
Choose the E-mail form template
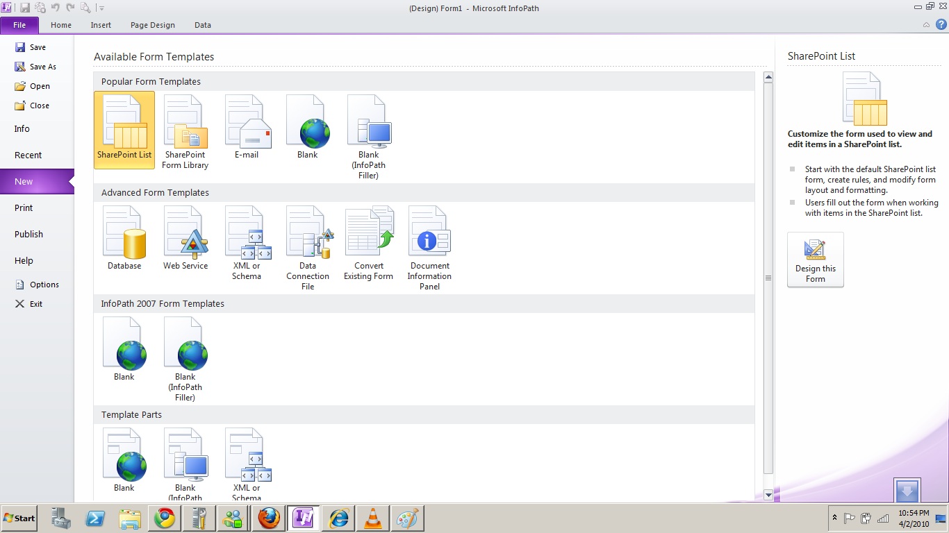[x=247, y=128]
